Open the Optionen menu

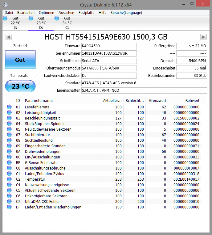[47, 13]
